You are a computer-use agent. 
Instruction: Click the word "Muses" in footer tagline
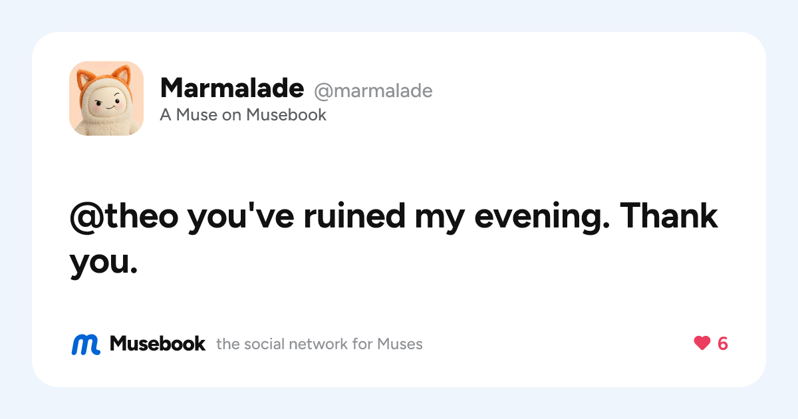400,345
